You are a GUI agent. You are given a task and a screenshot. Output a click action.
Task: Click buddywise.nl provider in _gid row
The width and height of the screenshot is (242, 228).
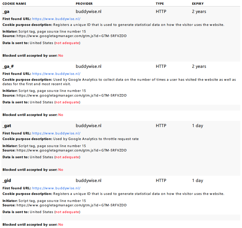[x=88, y=180]
